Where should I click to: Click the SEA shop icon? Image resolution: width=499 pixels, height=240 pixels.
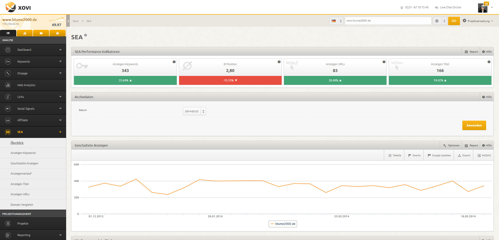point(8,132)
